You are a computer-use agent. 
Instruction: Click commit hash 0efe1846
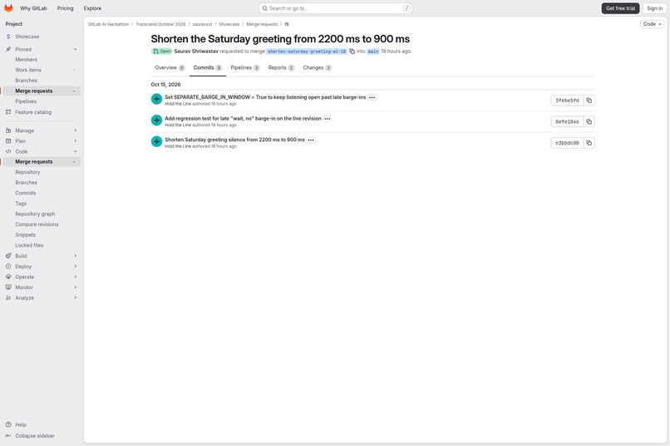[x=567, y=121]
